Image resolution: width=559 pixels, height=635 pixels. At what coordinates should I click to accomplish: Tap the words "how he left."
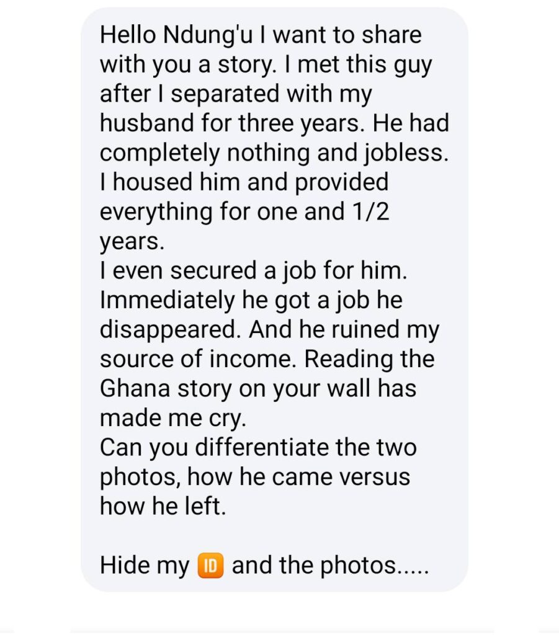[163, 506]
